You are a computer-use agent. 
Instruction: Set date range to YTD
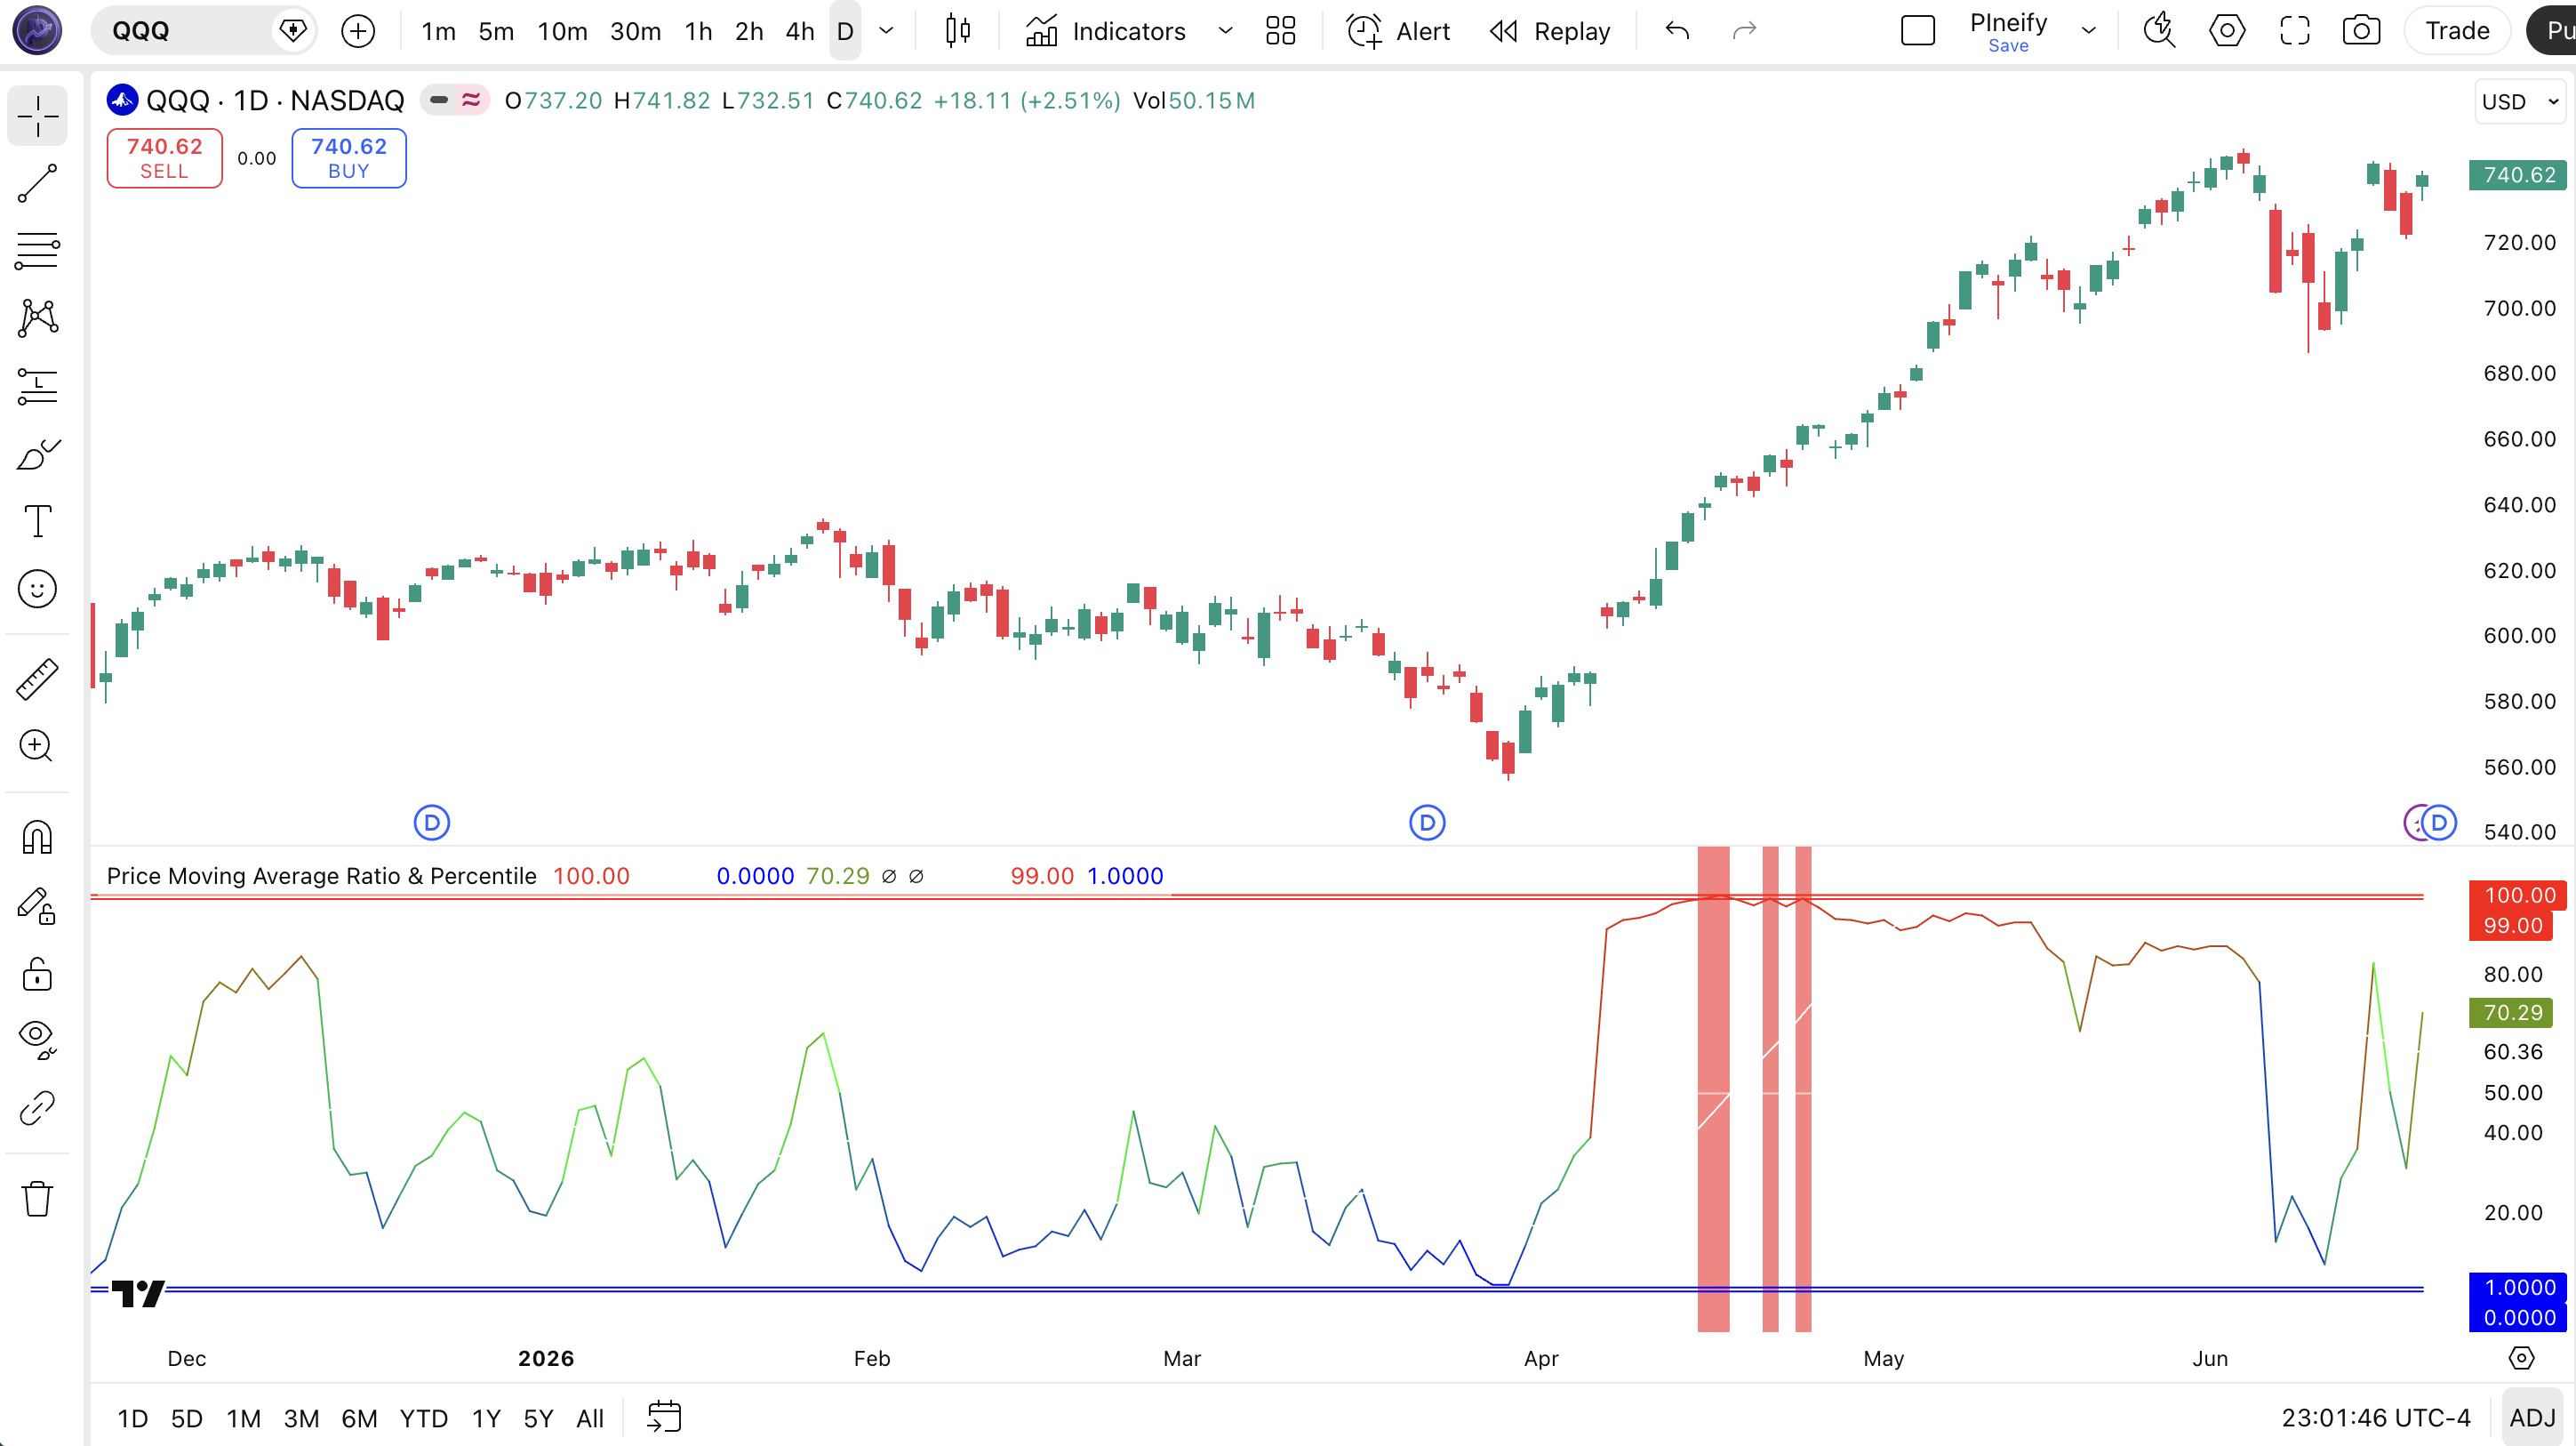[x=423, y=1419]
